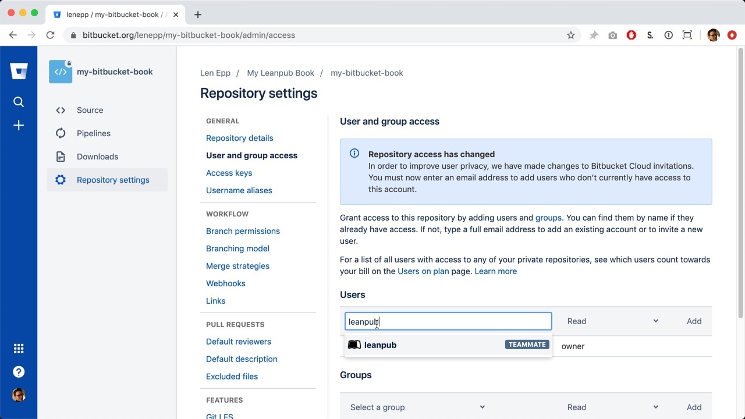Click the profile avatar in bottom sidebar

click(19, 395)
